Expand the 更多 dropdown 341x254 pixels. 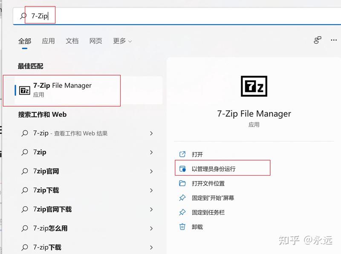pyautogui.click(x=122, y=41)
